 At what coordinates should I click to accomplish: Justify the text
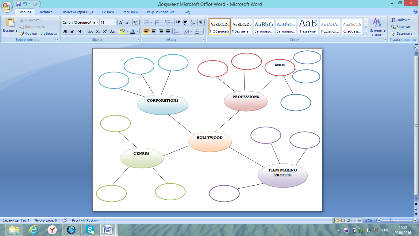coord(168,31)
